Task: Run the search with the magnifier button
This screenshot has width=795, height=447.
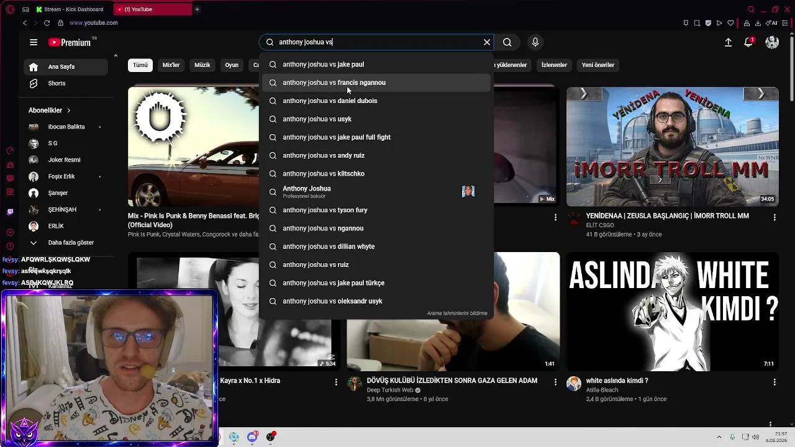Action: pos(507,42)
